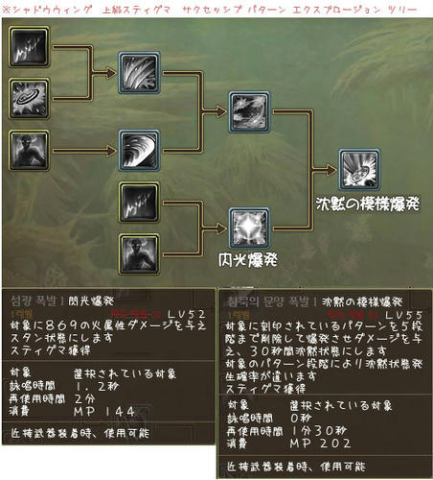
Task: Click the 沈黙の模様爆発 final skill icon
Action: pos(359,170)
